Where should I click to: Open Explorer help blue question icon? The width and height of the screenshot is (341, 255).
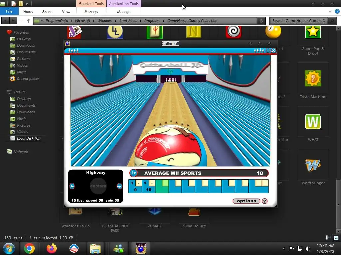pyautogui.click(x=337, y=12)
